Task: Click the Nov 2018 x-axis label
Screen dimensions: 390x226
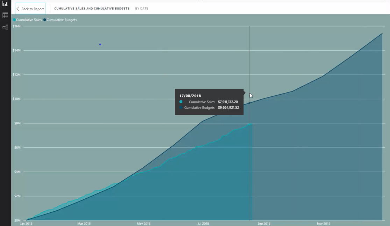Action: pyautogui.click(x=324, y=224)
